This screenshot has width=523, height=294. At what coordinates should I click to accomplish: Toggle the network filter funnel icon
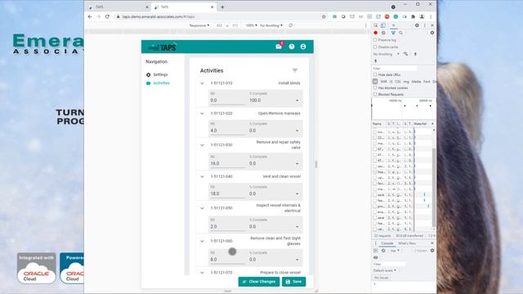(393, 33)
